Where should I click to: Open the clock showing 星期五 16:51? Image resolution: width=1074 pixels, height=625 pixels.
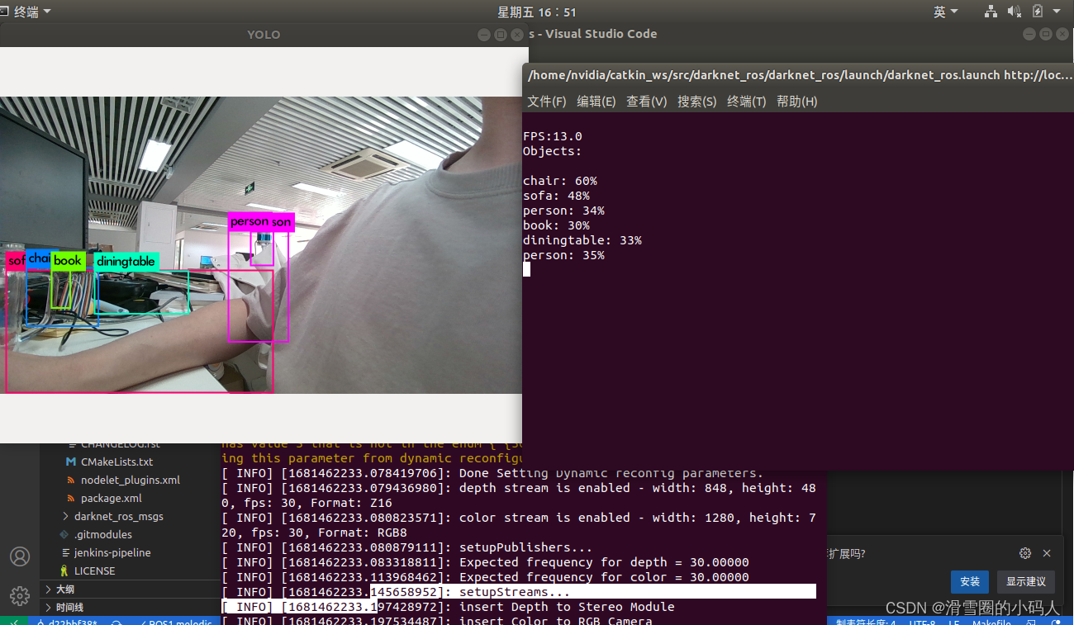(537, 12)
